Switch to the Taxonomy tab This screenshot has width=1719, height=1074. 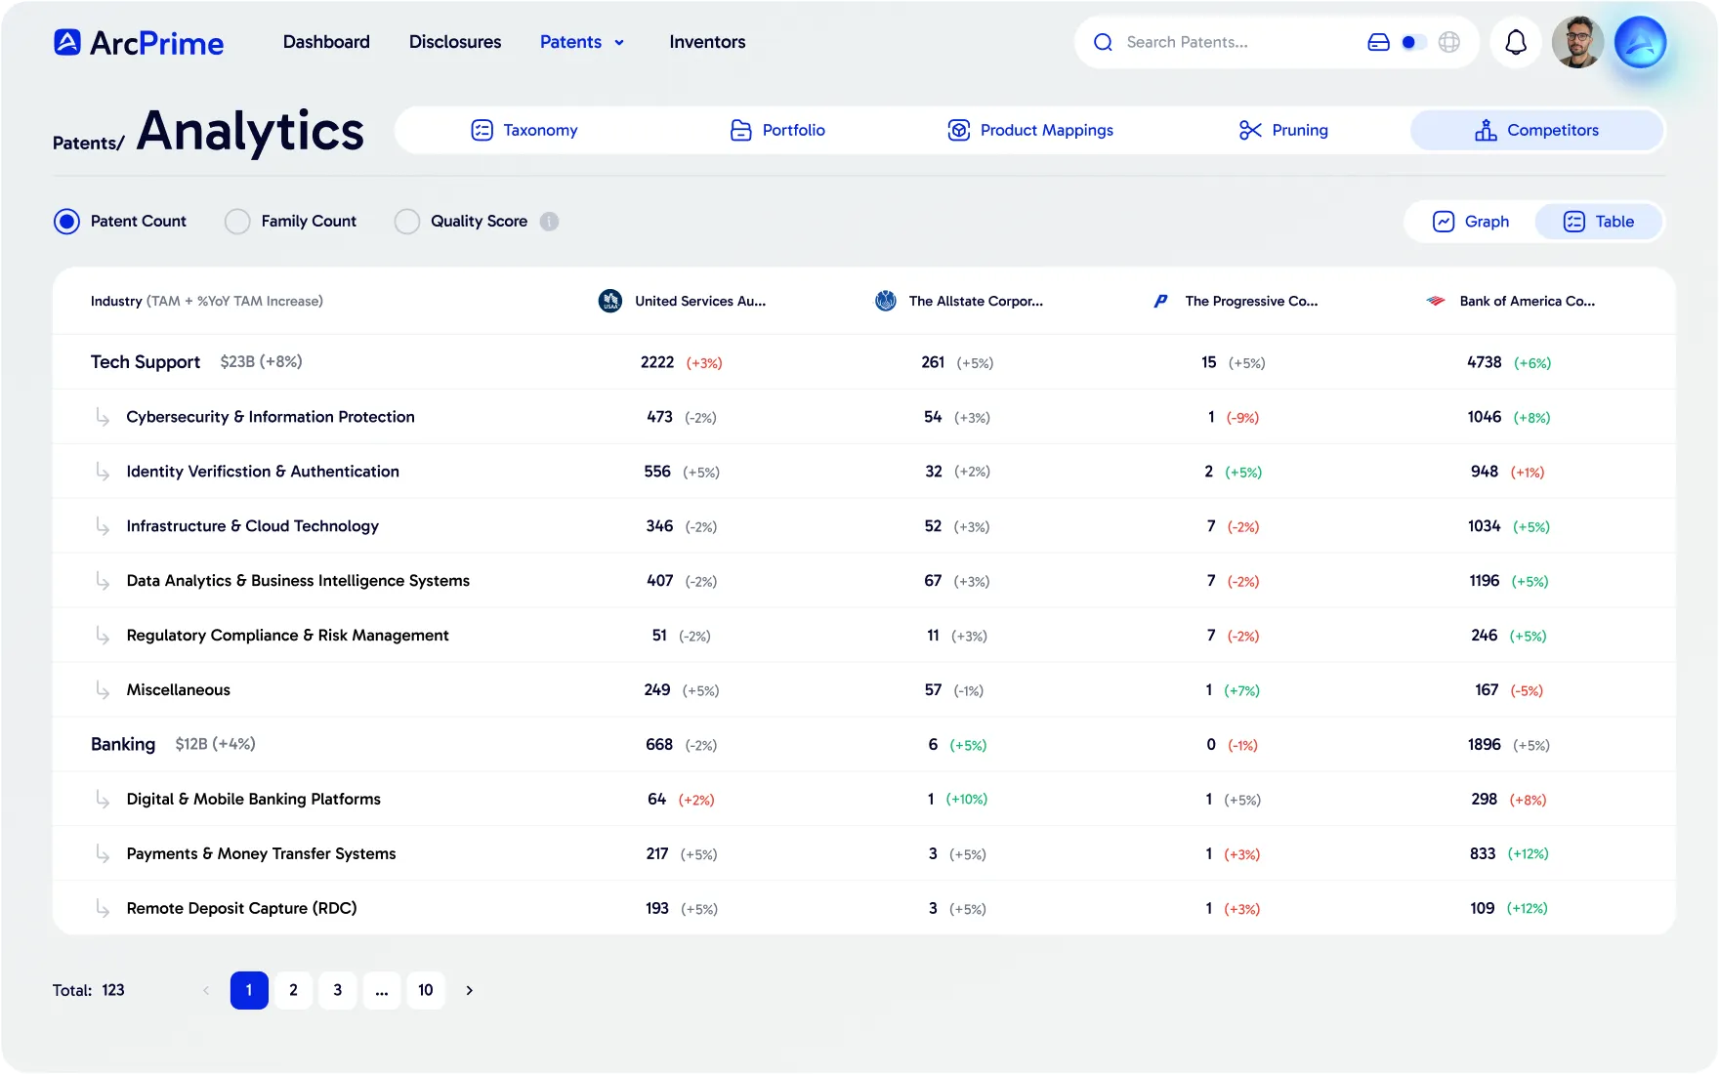524,130
